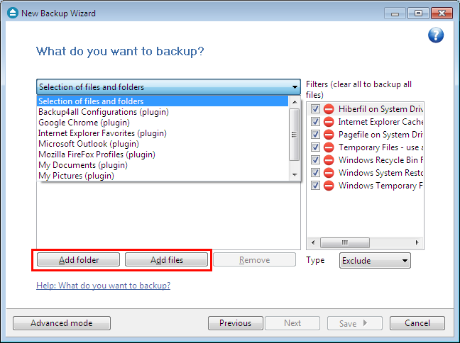Click the Save button's dropdown arrow

366,323
